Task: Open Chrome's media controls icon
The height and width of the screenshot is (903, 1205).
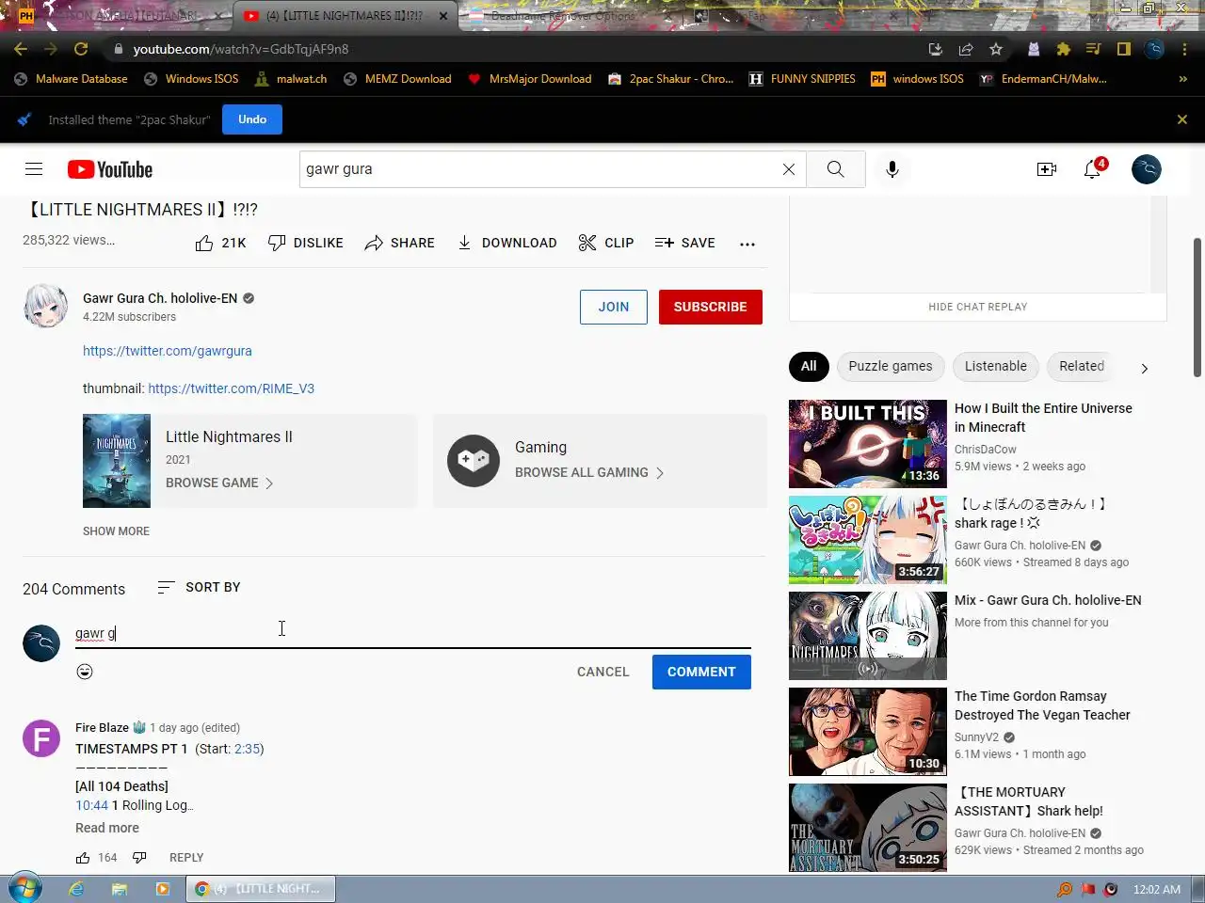Action: [1093, 49]
